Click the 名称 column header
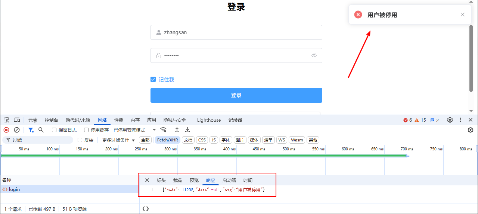The width and height of the screenshot is (478, 214). (x=69, y=180)
